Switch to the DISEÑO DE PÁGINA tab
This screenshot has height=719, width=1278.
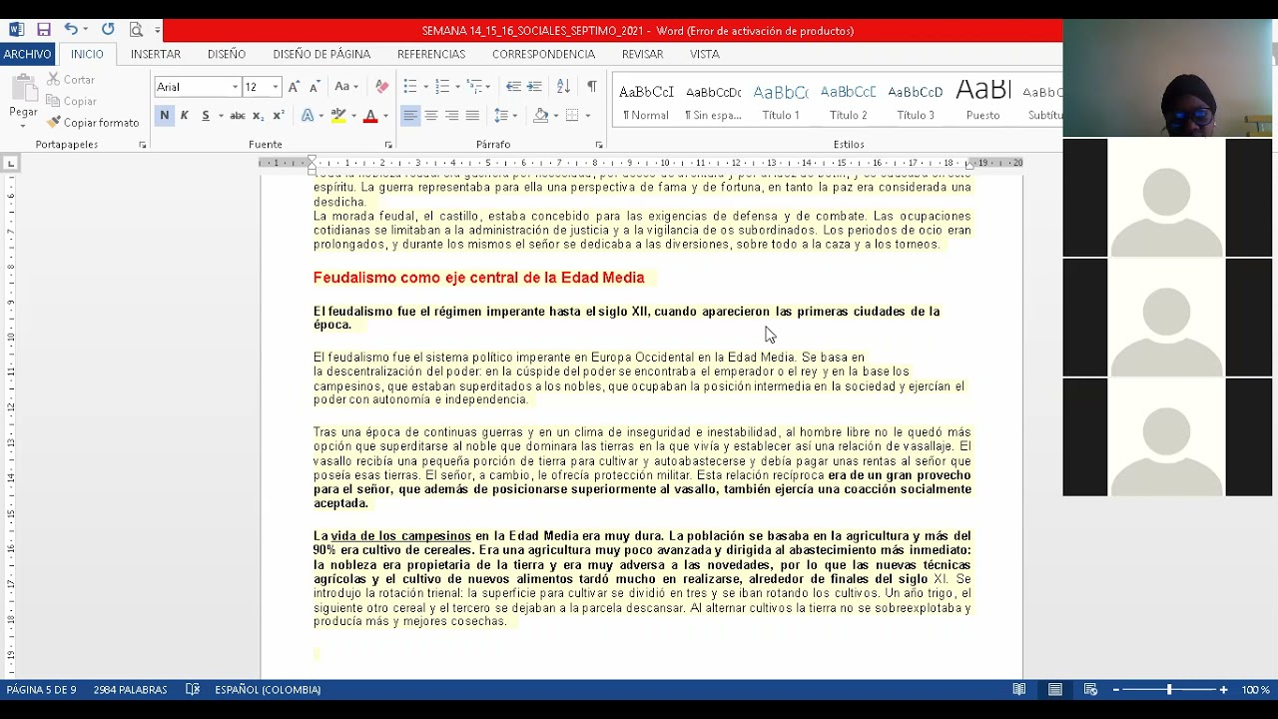(321, 54)
